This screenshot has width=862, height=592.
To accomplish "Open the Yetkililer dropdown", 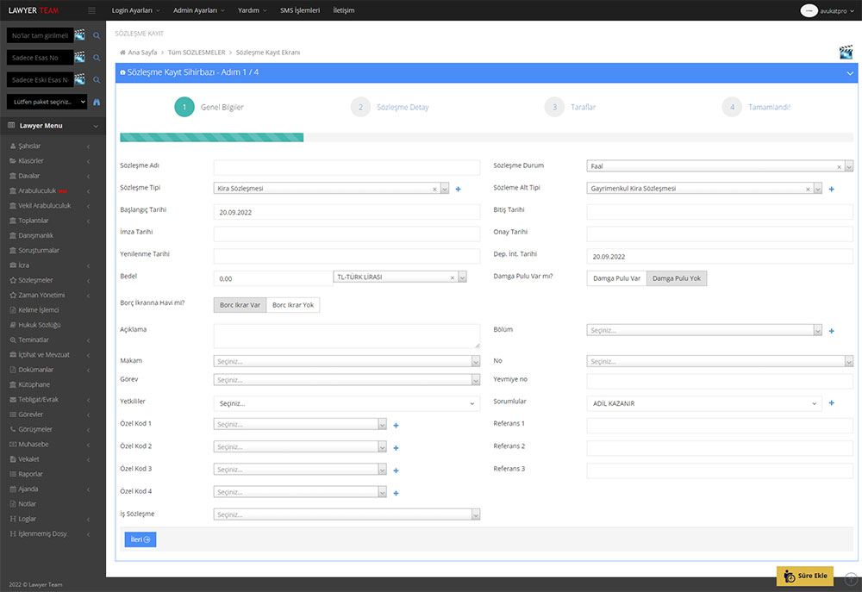I will (347, 403).
